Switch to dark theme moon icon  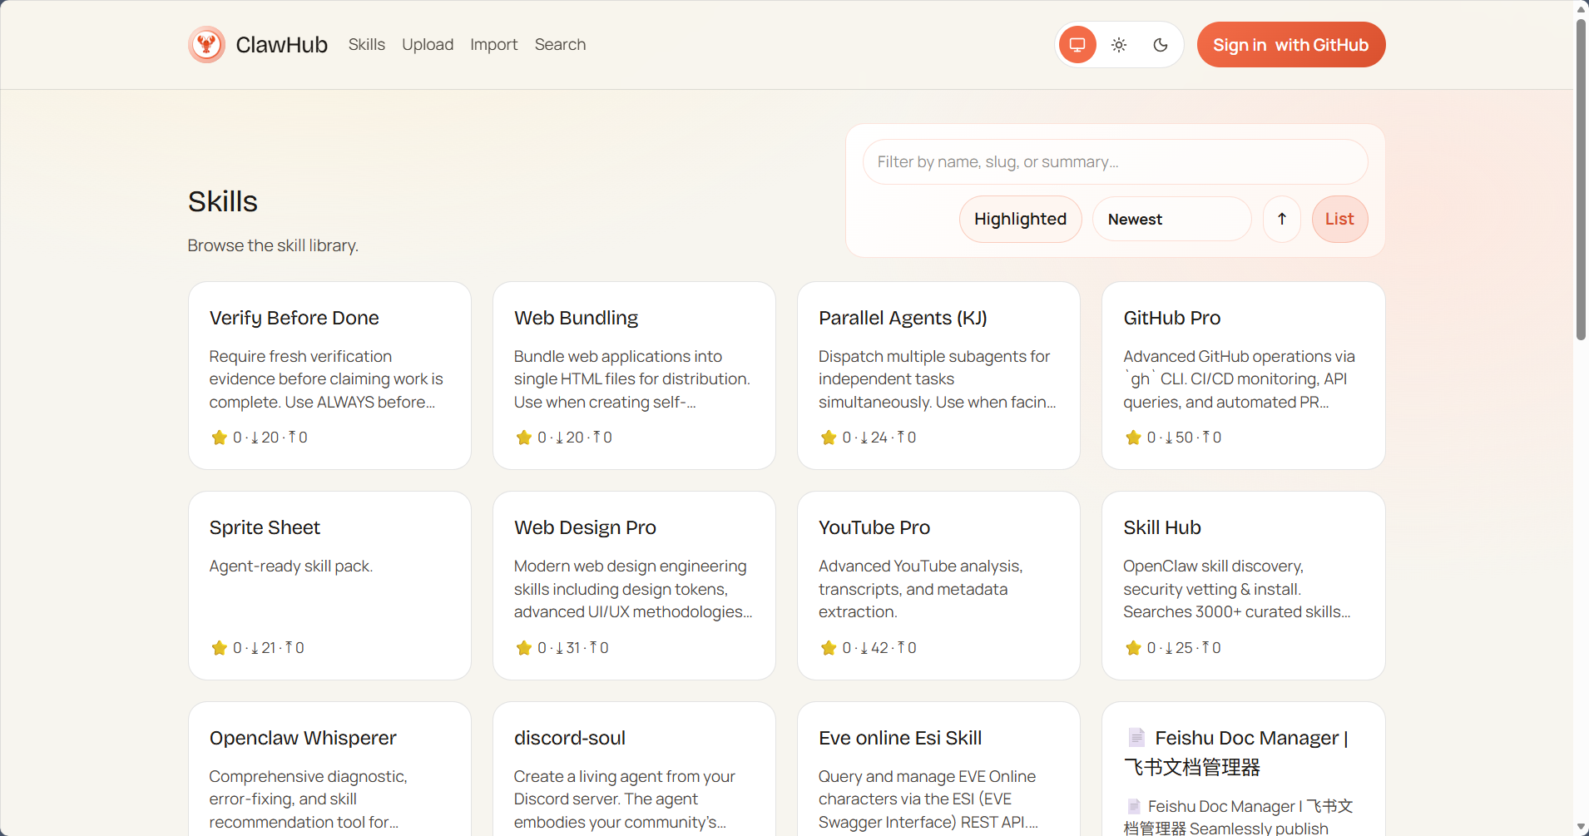[1161, 45]
